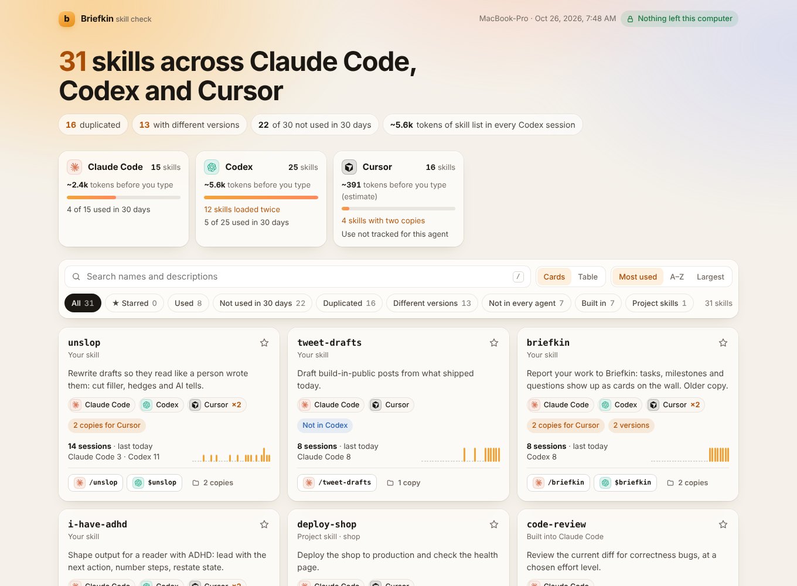
Task: Filter by Starred skills
Action: pyautogui.click(x=135, y=303)
